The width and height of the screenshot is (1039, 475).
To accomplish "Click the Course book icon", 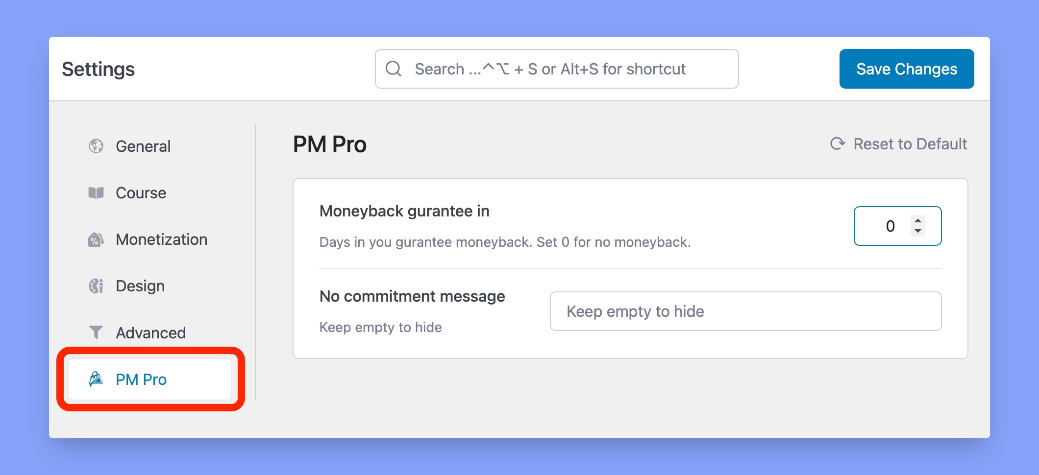I will point(96,193).
